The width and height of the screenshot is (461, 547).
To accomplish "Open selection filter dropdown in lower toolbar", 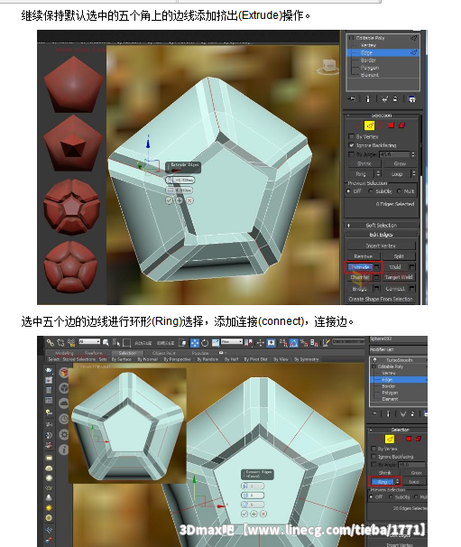I will (x=89, y=341).
